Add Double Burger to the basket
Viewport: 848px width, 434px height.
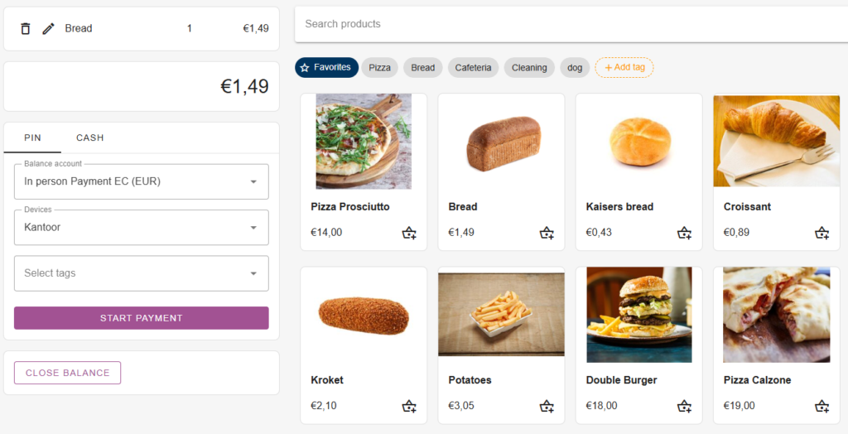[684, 406]
